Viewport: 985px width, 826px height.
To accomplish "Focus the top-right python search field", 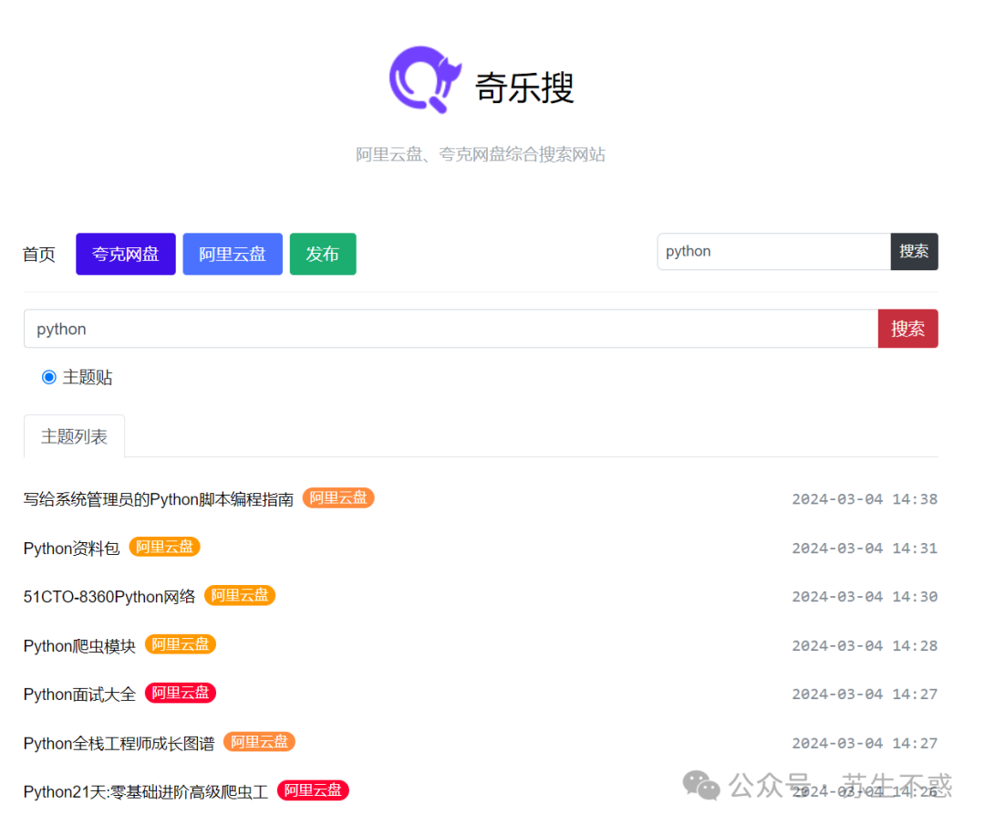I will point(774,251).
